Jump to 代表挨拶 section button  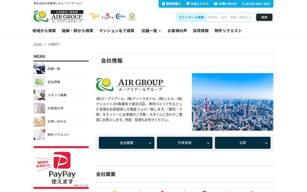pyautogui.click(x=185, y=143)
